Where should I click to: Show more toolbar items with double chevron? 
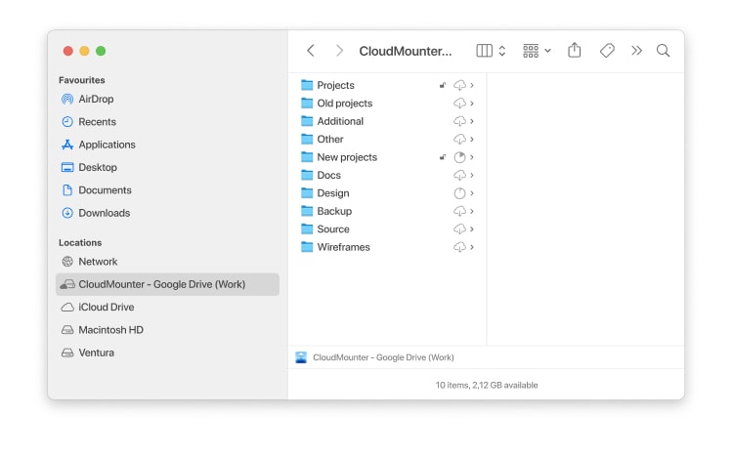pos(636,51)
